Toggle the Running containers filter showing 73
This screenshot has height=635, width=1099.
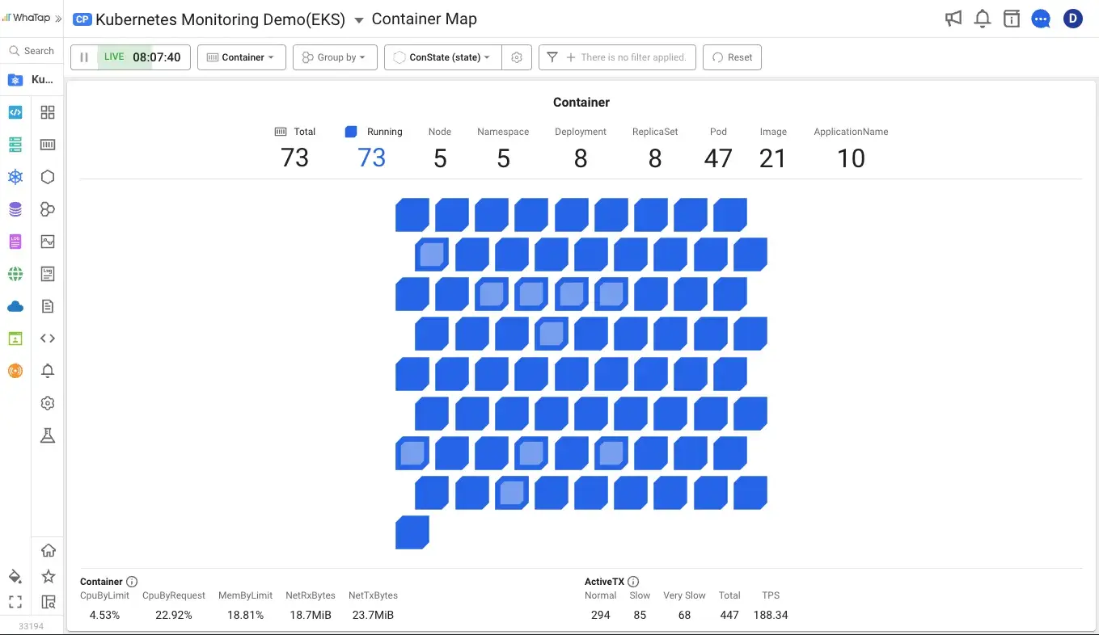pyautogui.click(x=371, y=147)
